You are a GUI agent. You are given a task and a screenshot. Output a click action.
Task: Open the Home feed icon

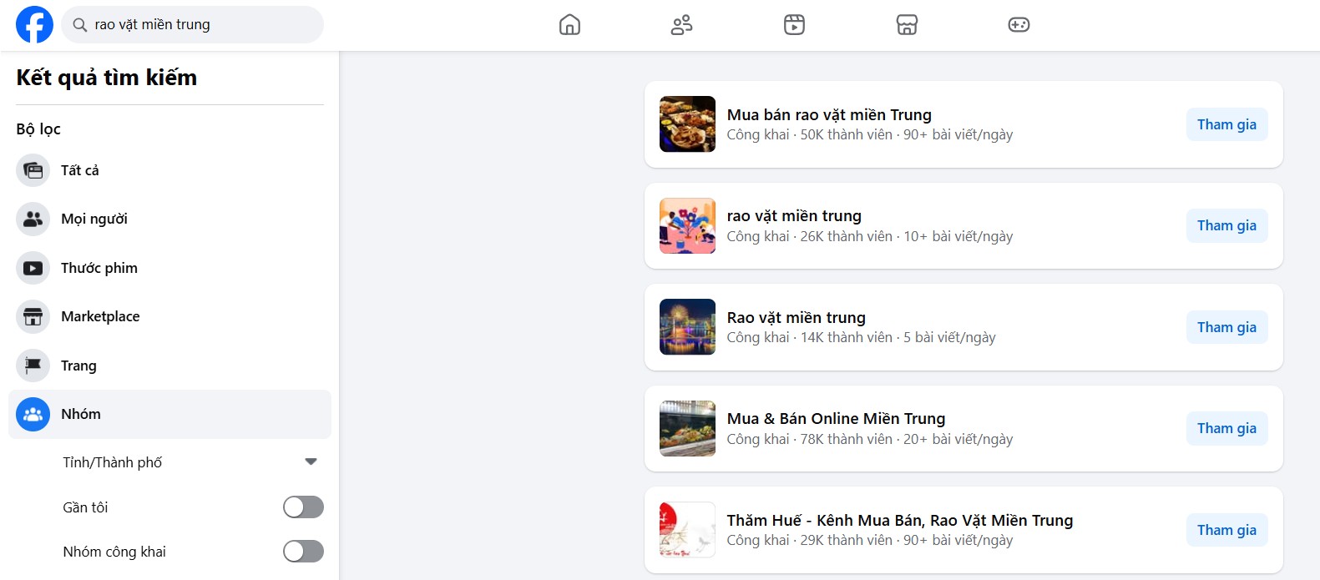569,25
